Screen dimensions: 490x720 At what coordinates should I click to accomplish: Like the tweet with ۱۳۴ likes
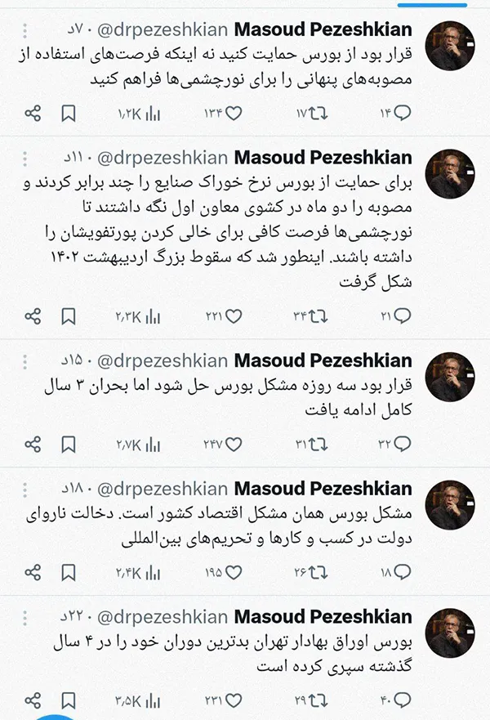(234, 114)
